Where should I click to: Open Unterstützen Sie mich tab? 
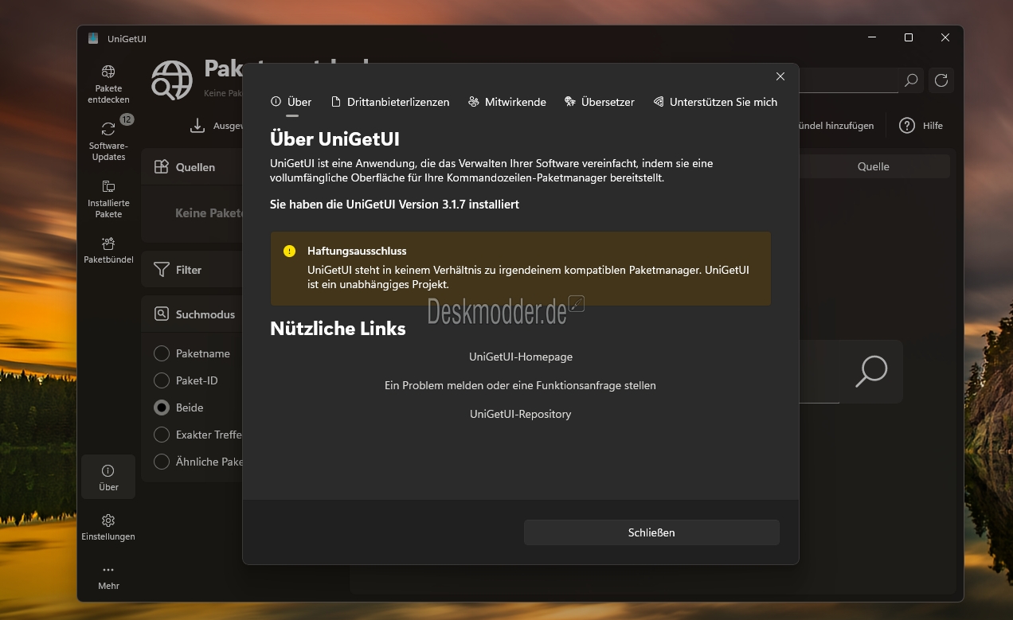tap(715, 102)
